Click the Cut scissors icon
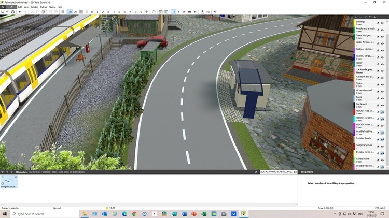The width and height of the screenshot is (389, 218). (32, 12)
